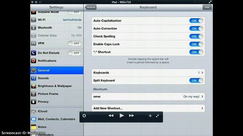Click the Bluetooth icon in sidebar

tap(33, 28)
